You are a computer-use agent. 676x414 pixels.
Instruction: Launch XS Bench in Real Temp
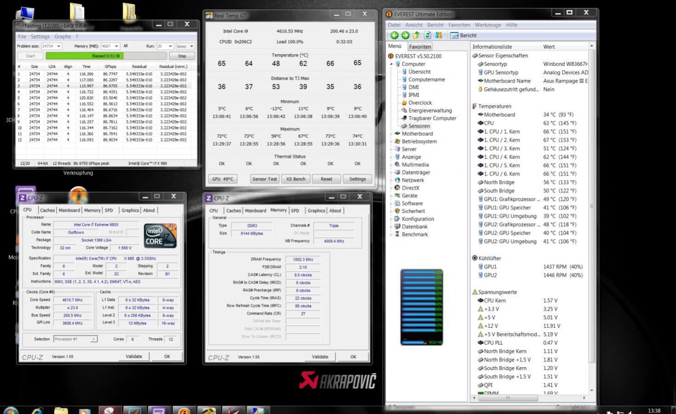pyautogui.click(x=296, y=179)
